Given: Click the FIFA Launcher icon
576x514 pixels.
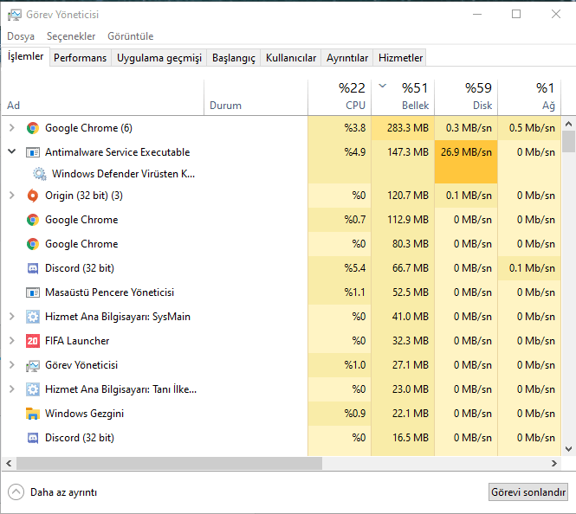Looking at the screenshot, I should pyautogui.click(x=33, y=341).
